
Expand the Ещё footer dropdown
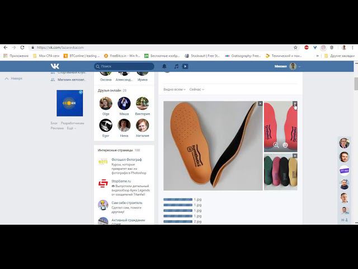[72, 128]
